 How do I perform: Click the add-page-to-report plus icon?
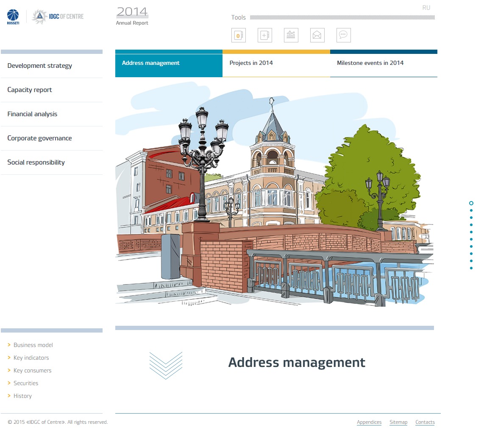pos(264,36)
